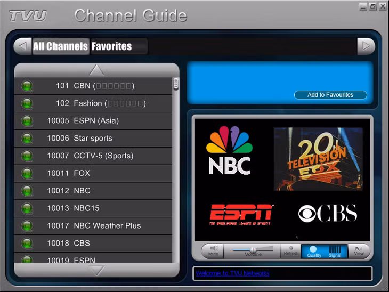Viewport: 389px width, 292px height.
Task: Click the green icon beside 10012 NBC
Action: [x=27, y=191]
